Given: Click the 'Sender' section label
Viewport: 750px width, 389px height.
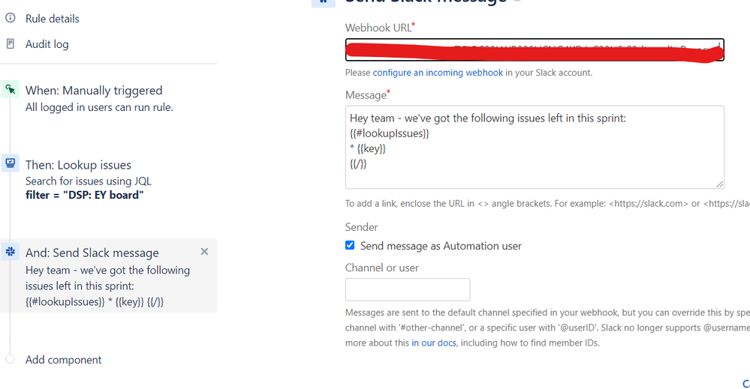Looking at the screenshot, I should pyautogui.click(x=362, y=227).
